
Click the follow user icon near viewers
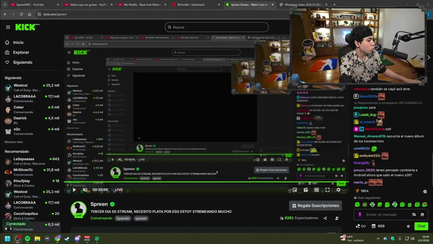pyautogui.click(x=337, y=218)
